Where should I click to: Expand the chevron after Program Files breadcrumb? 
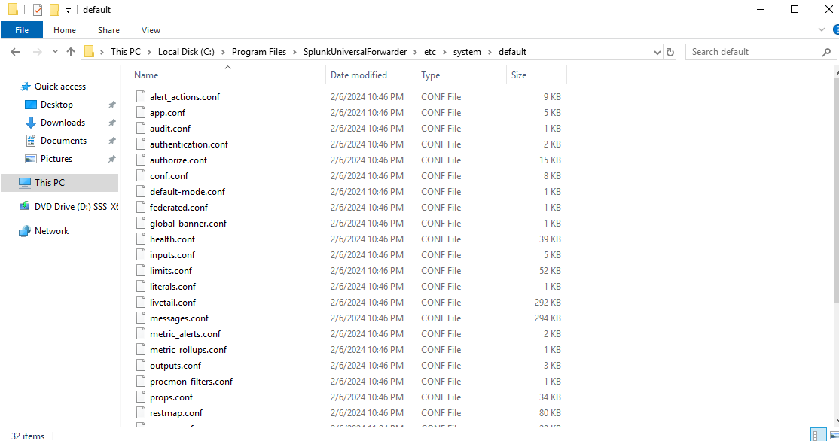pyautogui.click(x=294, y=52)
